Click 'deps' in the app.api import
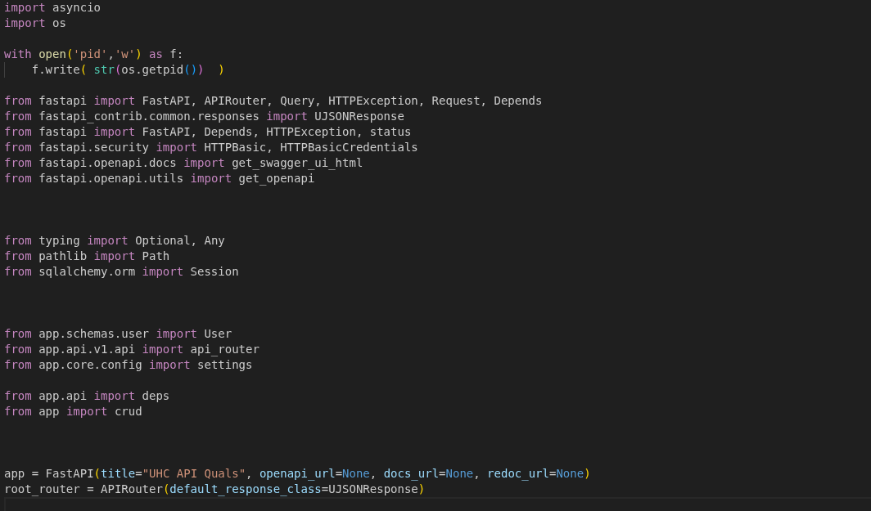The height and width of the screenshot is (511, 871). pos(156,397)
